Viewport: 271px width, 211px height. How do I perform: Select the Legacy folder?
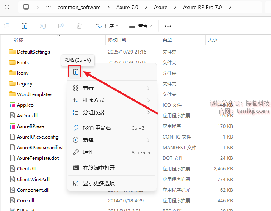coord(25,84)
